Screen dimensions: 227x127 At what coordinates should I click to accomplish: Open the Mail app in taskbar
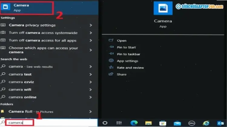click(177, 123)
